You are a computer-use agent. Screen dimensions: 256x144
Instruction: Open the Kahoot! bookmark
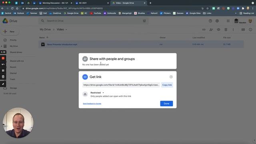tap(152, 13)
